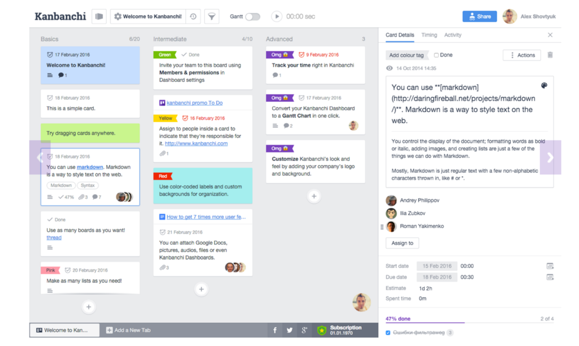Toggle the watch eye icon beside date
579x346 pixels.
pos(389,68)
